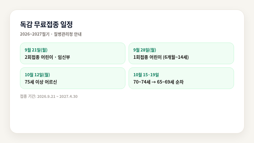This screenshot has width=254, height=143.
Task: Click the 순차 word in last card
Action: (x=179, y=82)
